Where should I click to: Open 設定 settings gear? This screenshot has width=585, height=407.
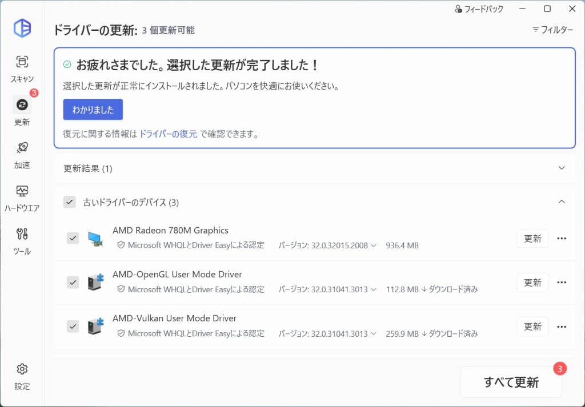pos(22,376)
